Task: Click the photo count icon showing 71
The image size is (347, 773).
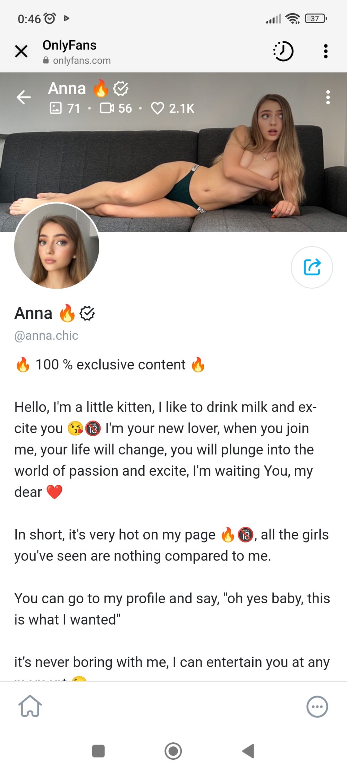Action: (x=56, y=108)
